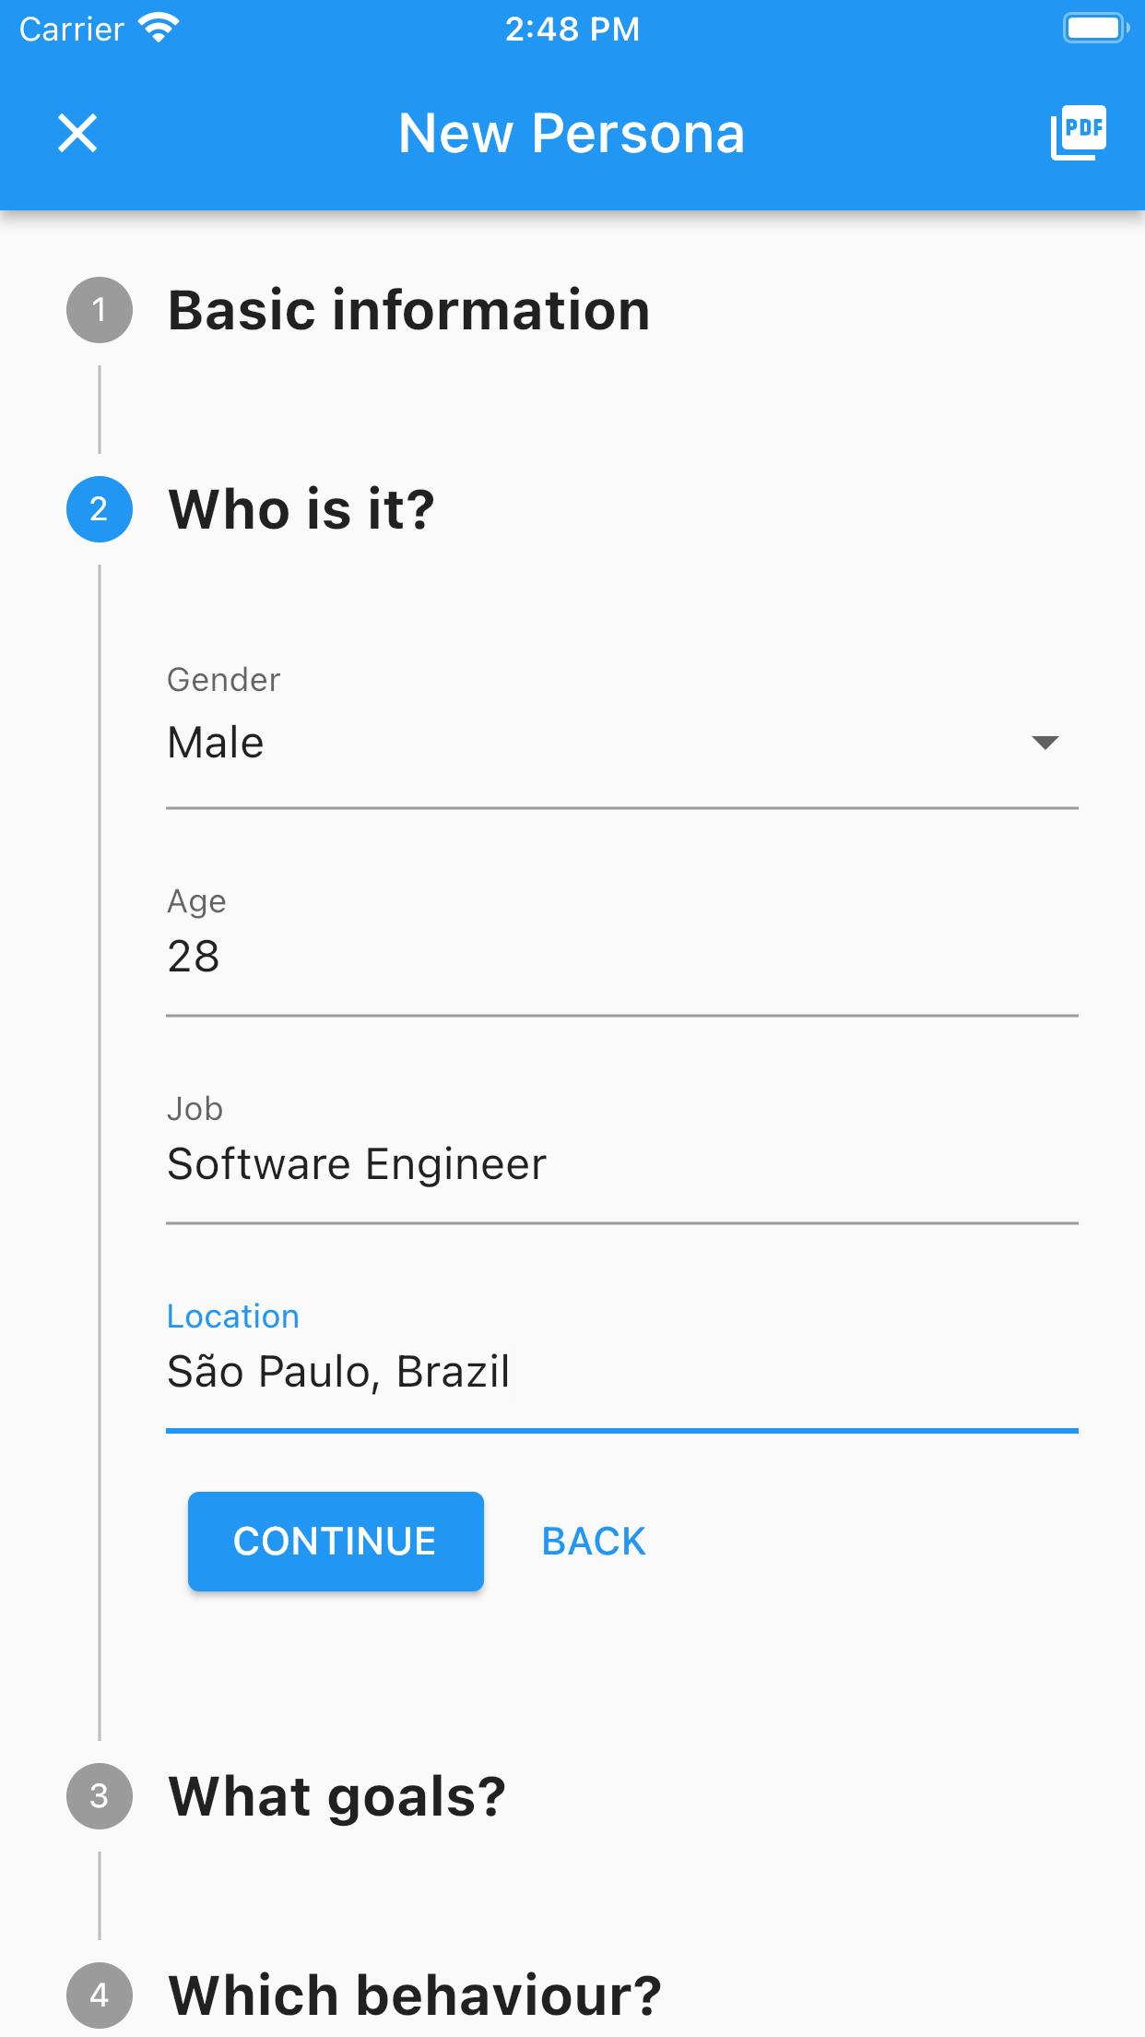Expand the Basic information step
Viewport: 1145px width, 2037px height.
point(408,310)
